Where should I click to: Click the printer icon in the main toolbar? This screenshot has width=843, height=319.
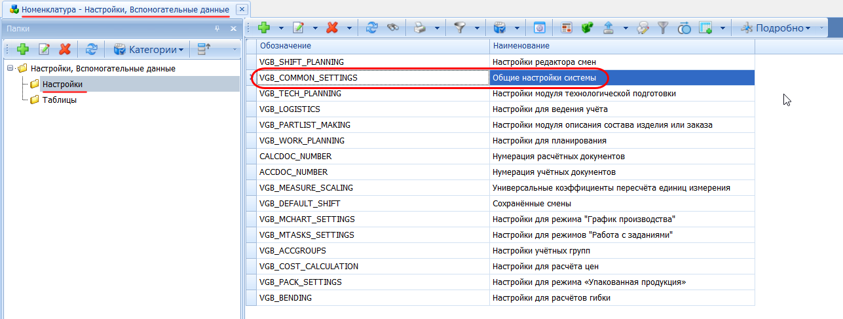pos(420,28)
